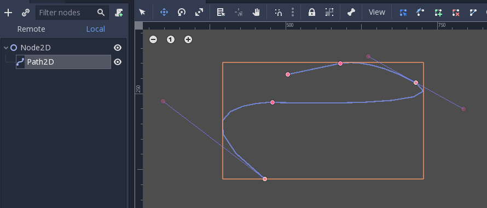Select the control handle above the curve
The height and width of the screenshot is (208, 487).
click(x=368, y=56)
